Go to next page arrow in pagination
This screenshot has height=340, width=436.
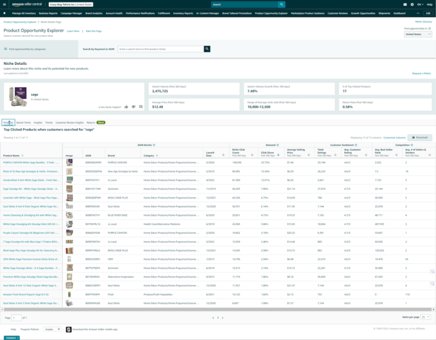click(x=222, y=318)
